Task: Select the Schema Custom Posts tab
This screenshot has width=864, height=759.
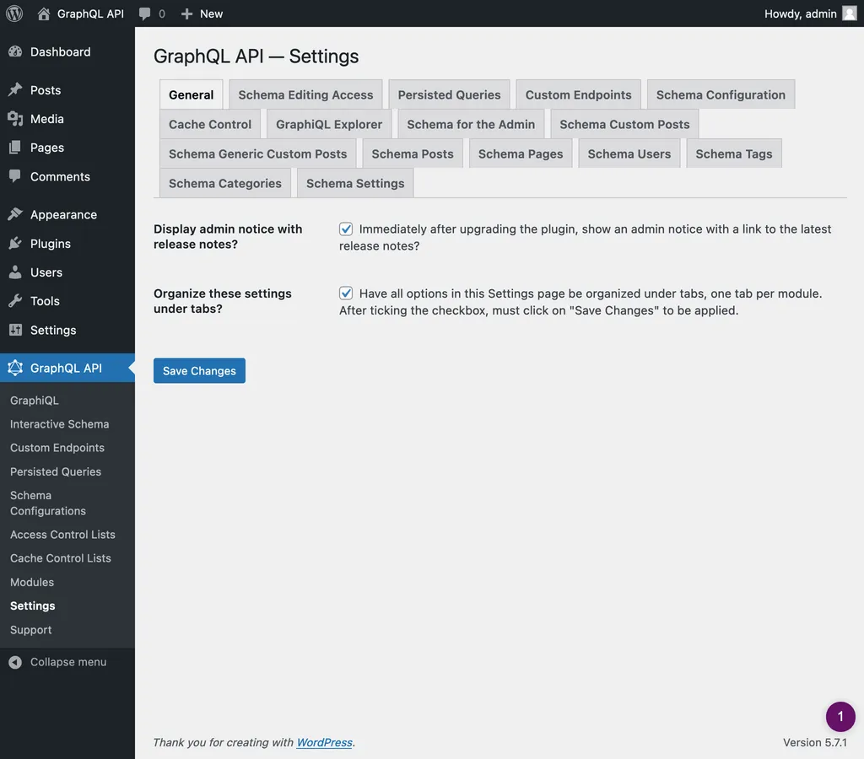Action: 624,125
